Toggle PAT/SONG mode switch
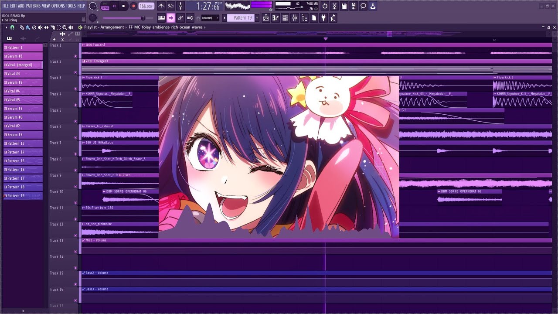The width and height of the screenshot is (558, 314). point(105,6)
